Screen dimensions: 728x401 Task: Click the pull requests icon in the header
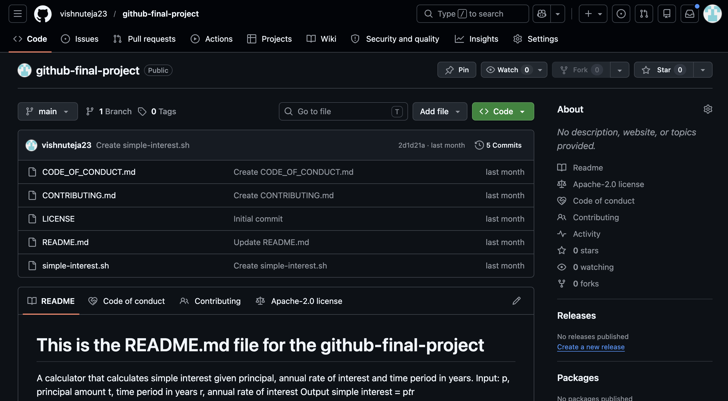(x=644, y=14)
